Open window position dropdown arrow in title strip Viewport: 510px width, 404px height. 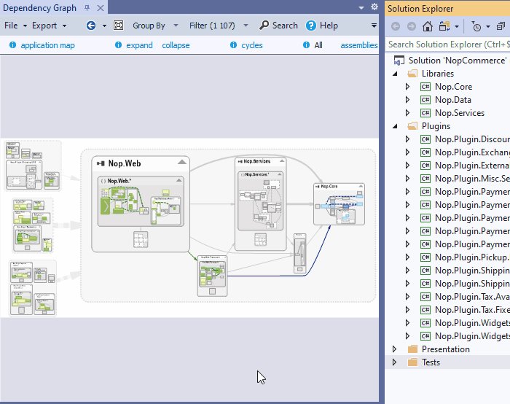tap(361, 8)
